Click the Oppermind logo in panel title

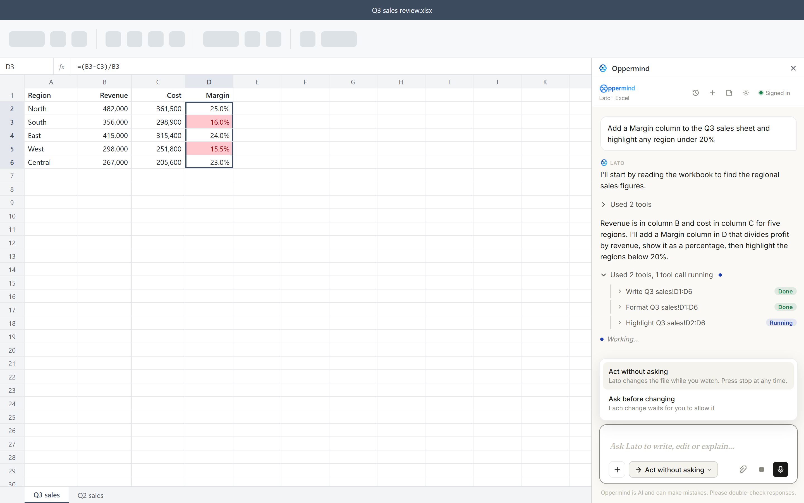click(x=603, y=68)
